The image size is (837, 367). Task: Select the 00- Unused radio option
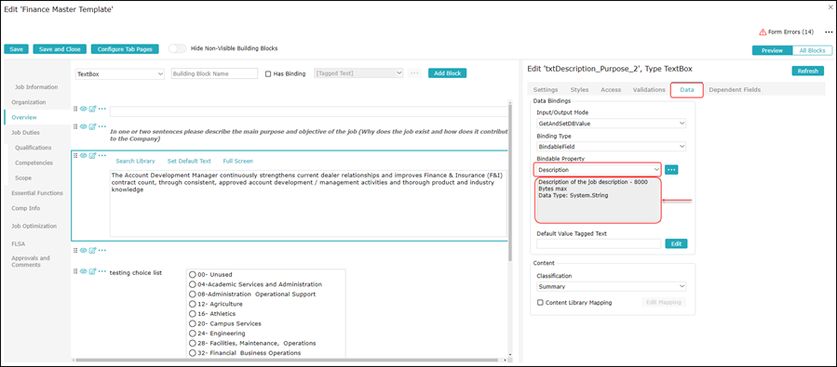point(193,275)
